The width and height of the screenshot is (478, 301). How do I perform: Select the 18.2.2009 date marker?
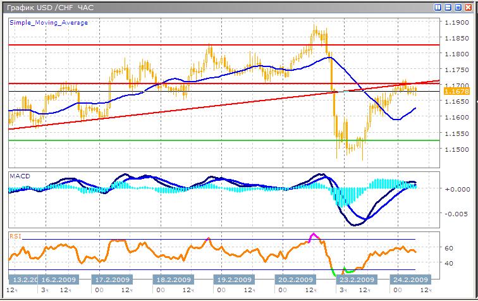point(173,279)
